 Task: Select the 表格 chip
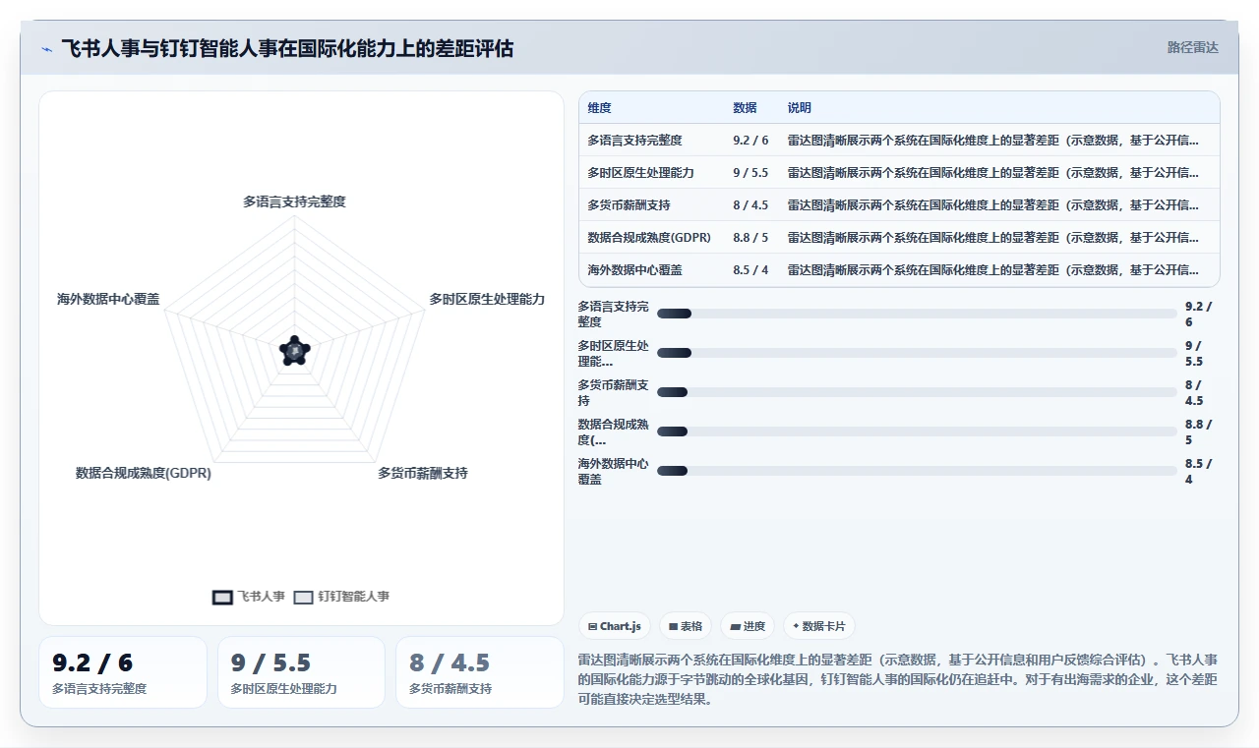tap(686, 626)
